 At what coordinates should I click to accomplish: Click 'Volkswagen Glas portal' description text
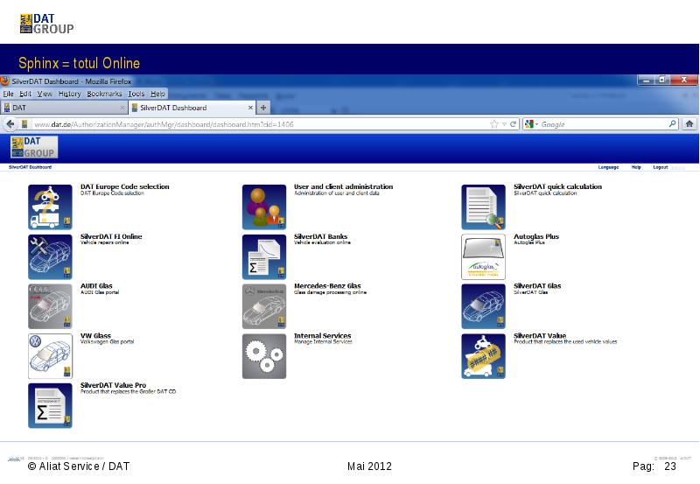pos(107,341)
